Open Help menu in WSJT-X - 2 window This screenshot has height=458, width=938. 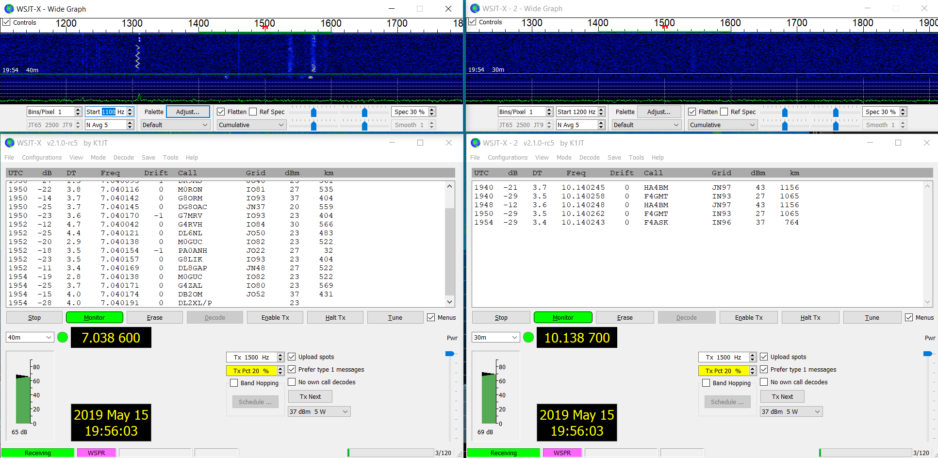(x=658, y=157)
